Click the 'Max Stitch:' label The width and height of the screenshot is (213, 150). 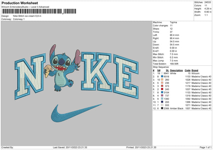pos(159,54)
